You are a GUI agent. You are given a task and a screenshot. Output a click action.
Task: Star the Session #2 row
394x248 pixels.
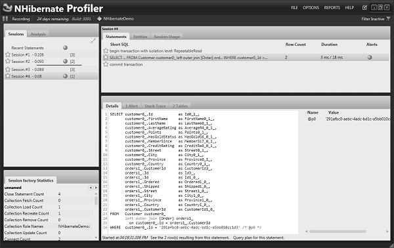coord(8,61)
